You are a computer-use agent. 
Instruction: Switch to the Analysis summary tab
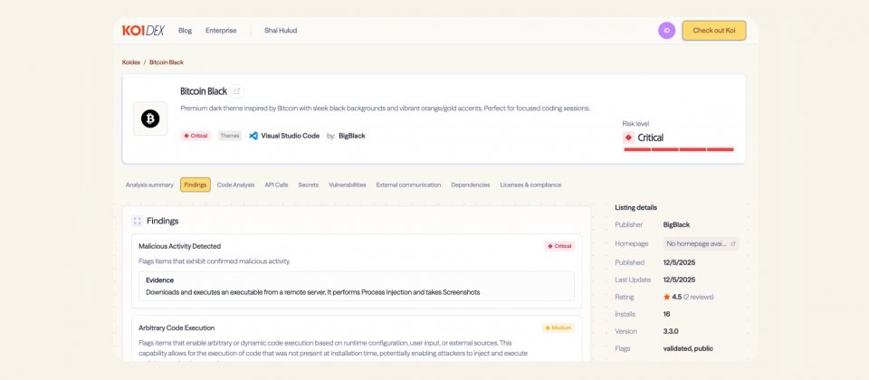[149, 185]
